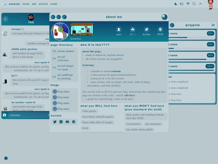Click the link icon beside stream updates

(x=54, y=51)
